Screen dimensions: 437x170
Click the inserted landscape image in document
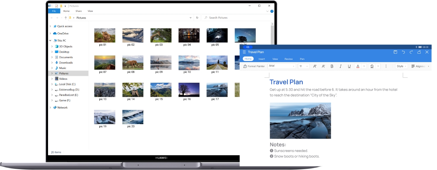click(x=300, y=121)
